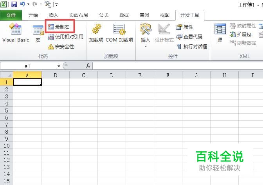This screenshot has height=185, width=263.
Task: Toggle 使用相对引用
Action: (x=65, y=36)
